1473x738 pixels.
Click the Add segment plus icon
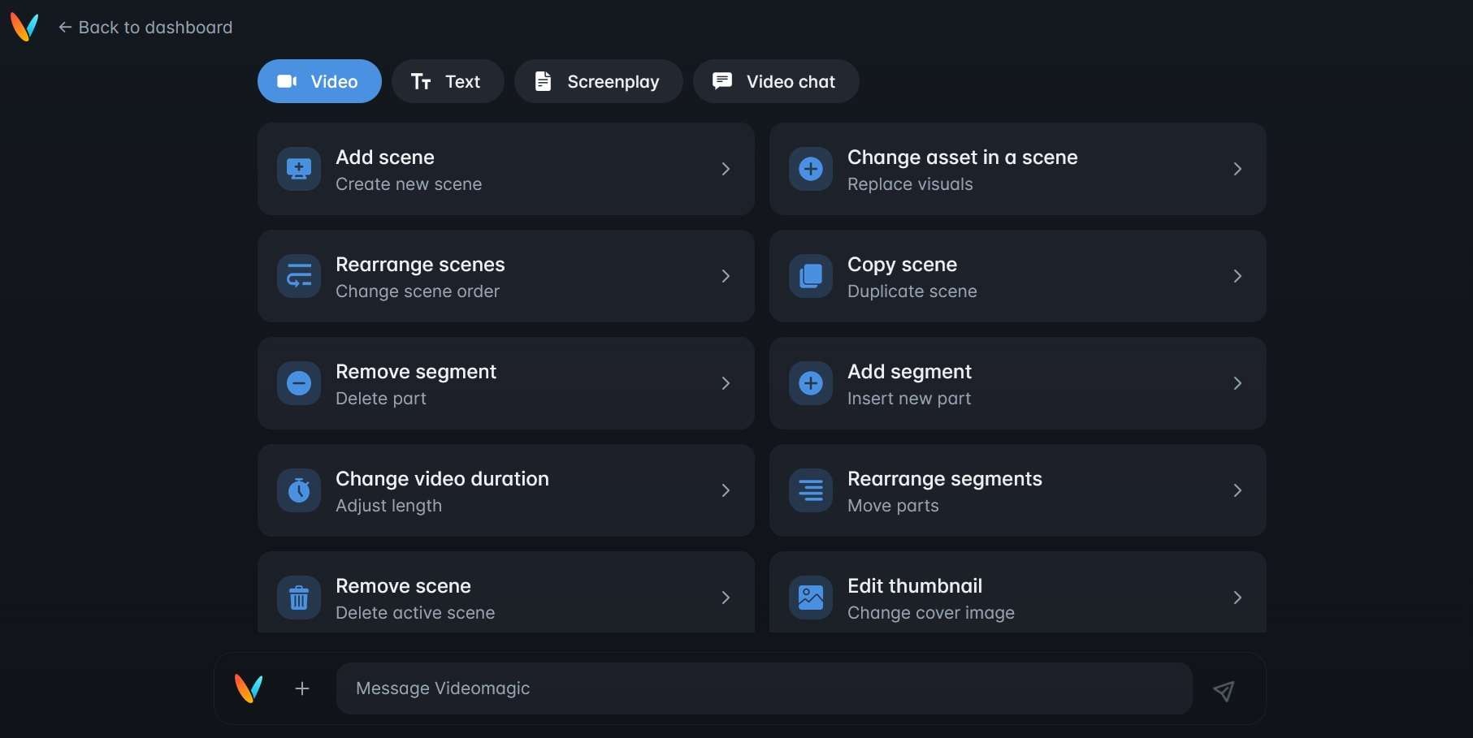tap(811, 383)
